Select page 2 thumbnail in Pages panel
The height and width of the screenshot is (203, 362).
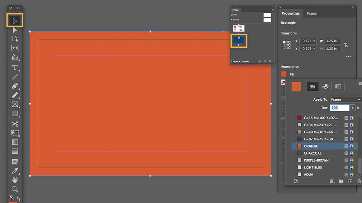(239, 40)
